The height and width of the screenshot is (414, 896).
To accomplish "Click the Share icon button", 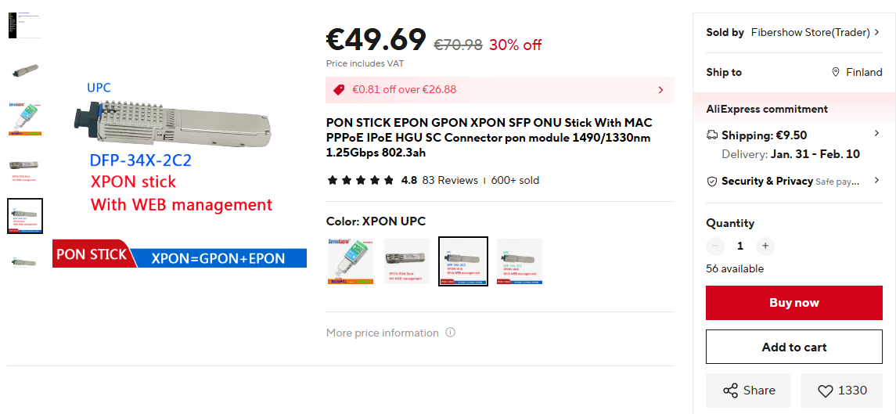I will pos(730,391).
